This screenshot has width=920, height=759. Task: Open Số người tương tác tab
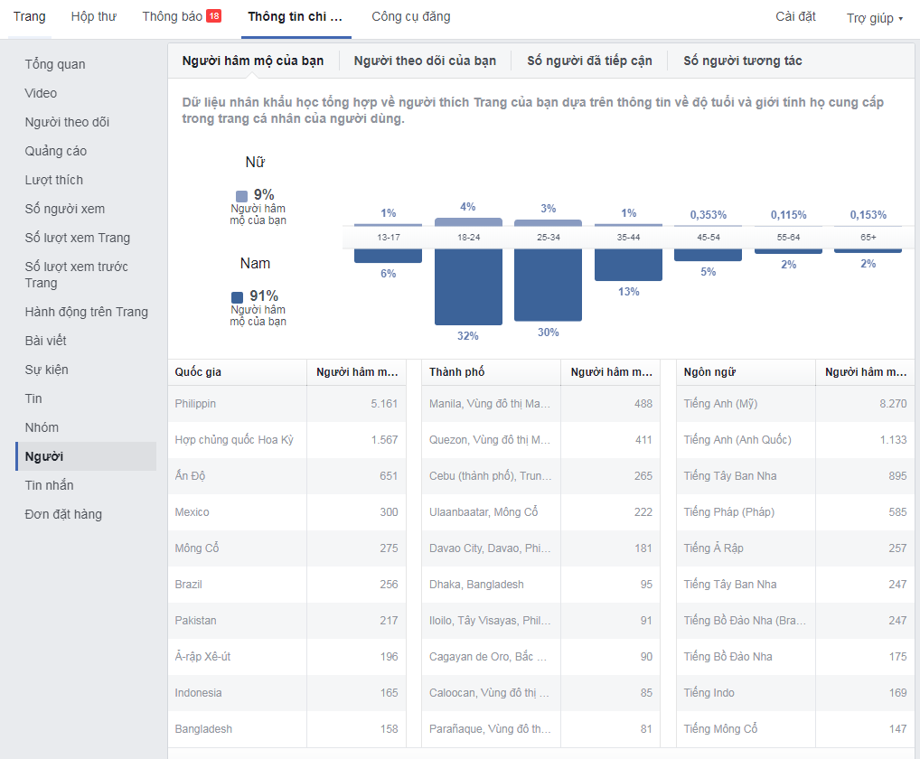pos(742,61)
